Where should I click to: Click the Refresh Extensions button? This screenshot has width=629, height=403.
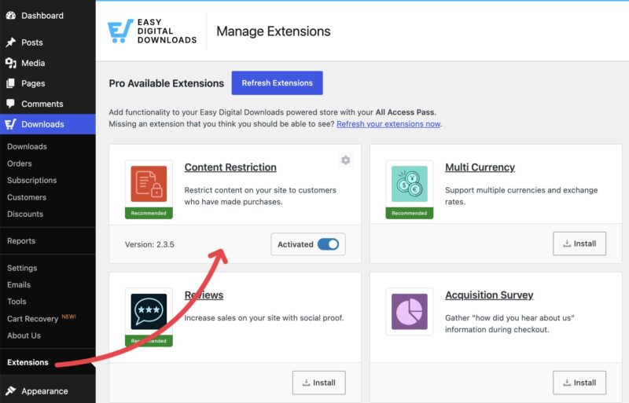[x=278, y=83]
